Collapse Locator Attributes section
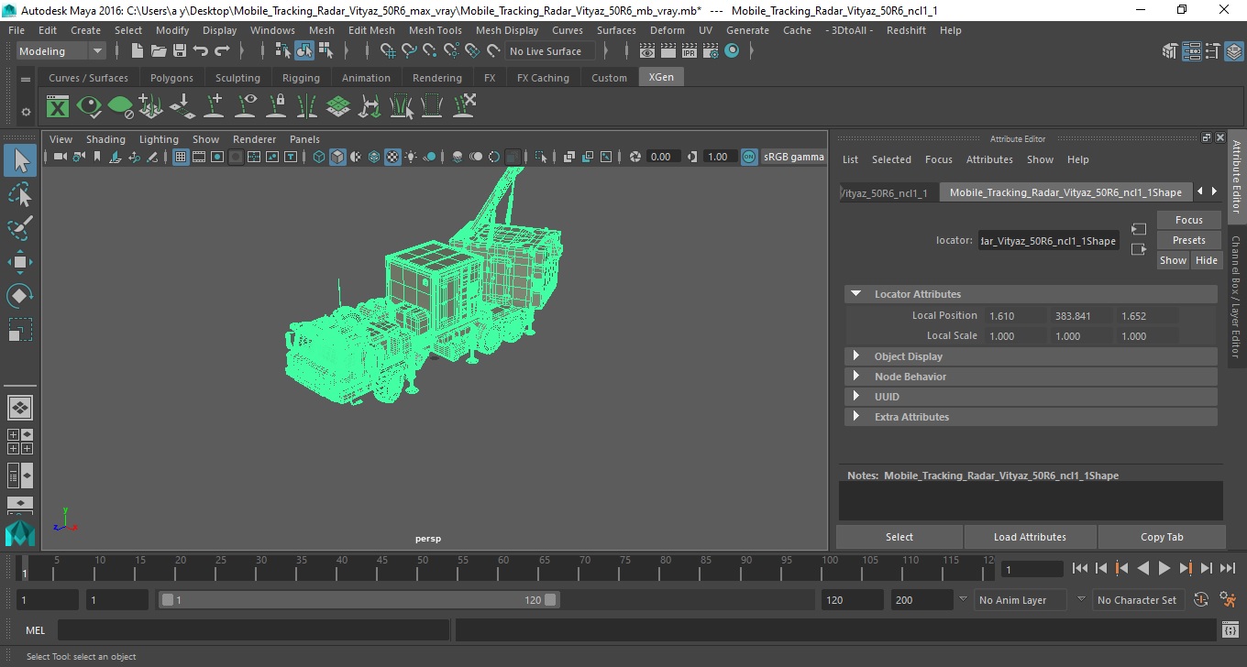 coord(856,294)
